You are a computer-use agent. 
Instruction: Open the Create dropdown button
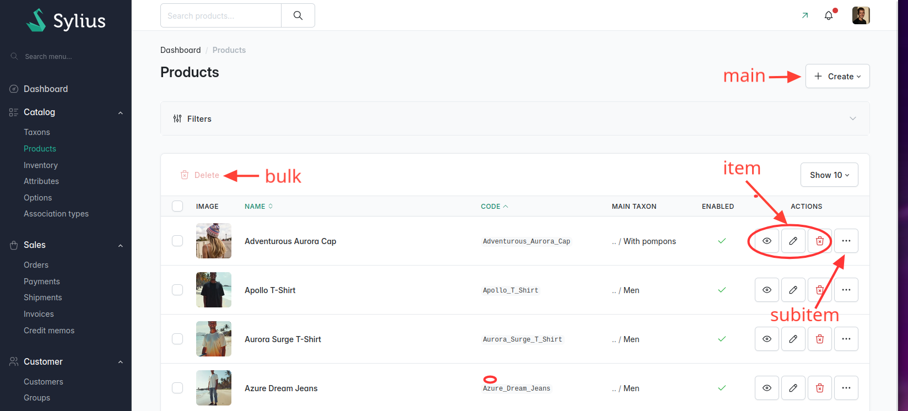(x=837, y=76)
